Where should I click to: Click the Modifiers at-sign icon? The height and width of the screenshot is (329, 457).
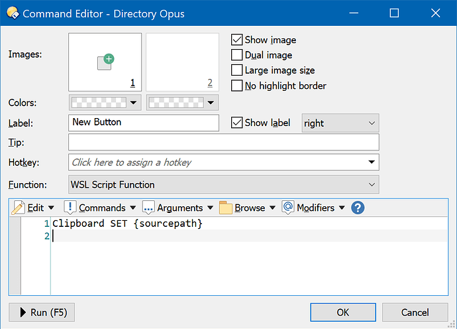[x=288, y=208]
